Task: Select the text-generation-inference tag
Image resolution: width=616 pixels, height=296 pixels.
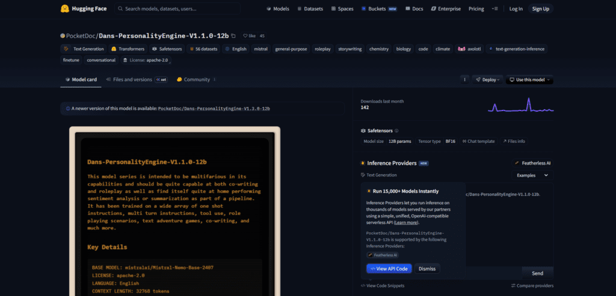Action: (x=516, y=49)
